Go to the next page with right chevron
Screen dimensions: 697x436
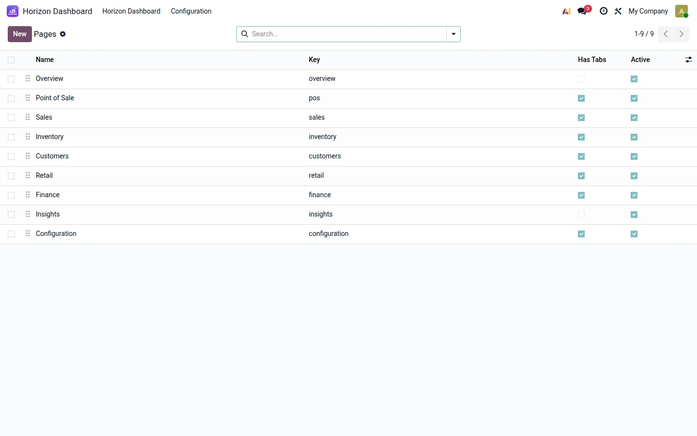click(x=682, y=34)
